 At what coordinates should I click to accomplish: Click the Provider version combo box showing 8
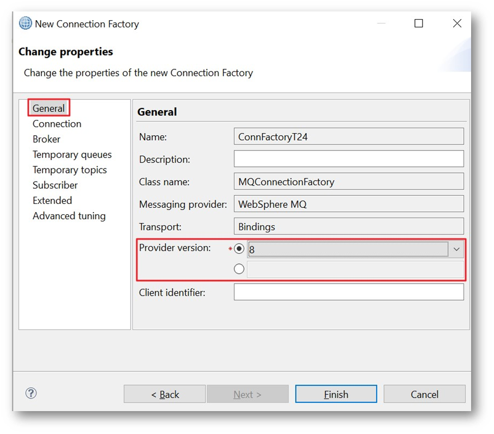pyautogui.click(x=348, y=249)
